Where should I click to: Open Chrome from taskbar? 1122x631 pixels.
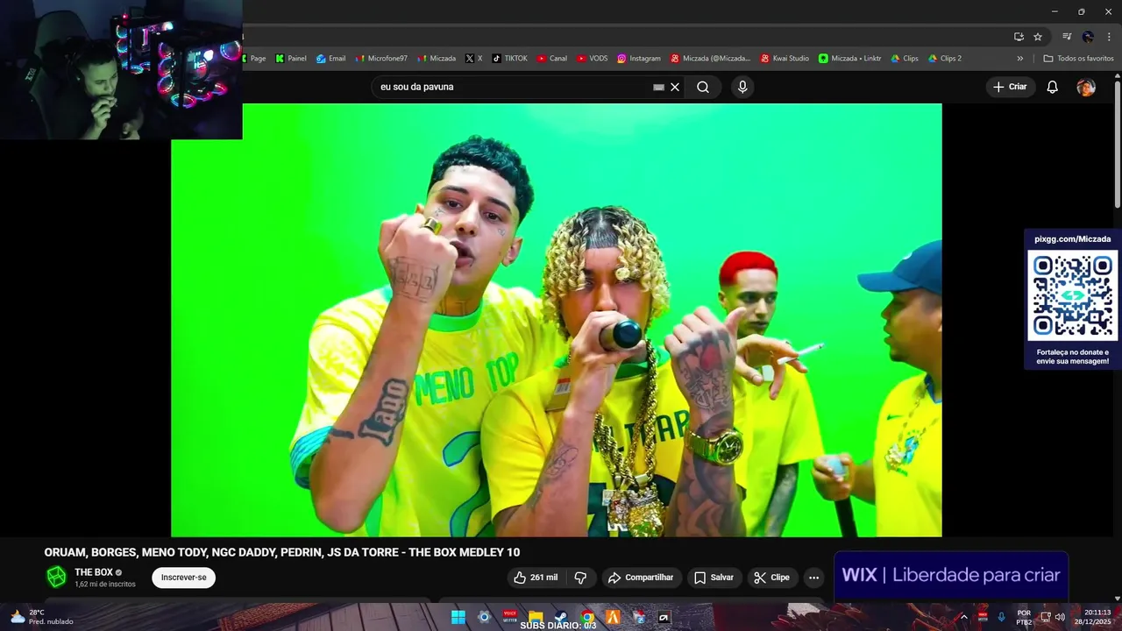point(587,617)
